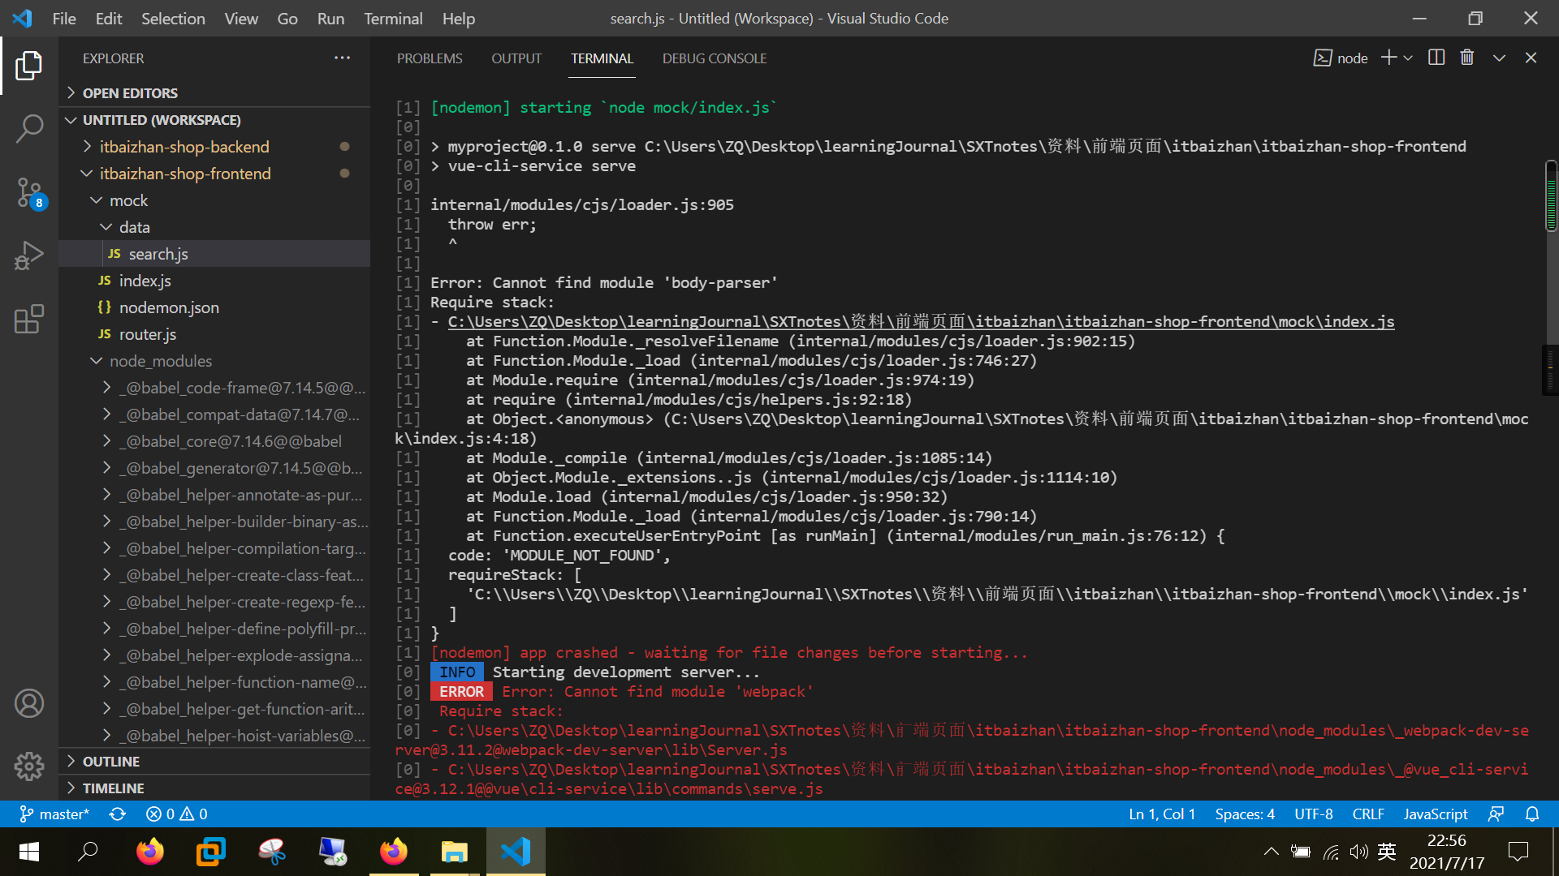Expand the OUTLINE section
Image resolution: width=1559 pixels, height=876 pixels.
coord(214,762)
